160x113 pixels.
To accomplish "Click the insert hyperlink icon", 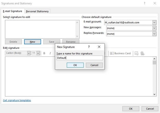I will point(142,53).
